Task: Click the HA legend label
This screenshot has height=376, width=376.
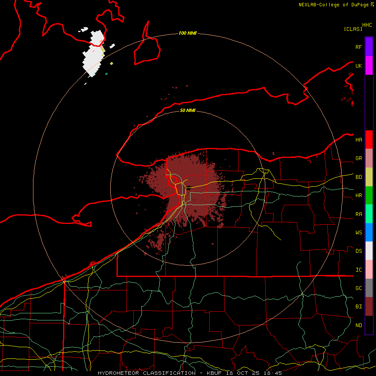Action: point(358,140)
